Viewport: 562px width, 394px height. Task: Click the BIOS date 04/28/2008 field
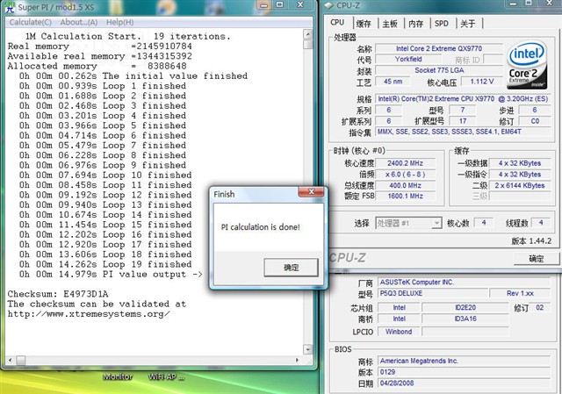(465, 383)
